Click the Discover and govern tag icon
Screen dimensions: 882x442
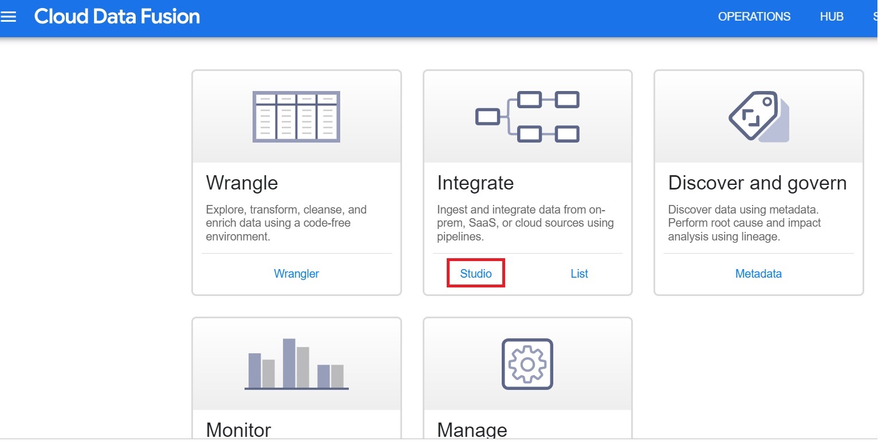click(x=758, y=116)
